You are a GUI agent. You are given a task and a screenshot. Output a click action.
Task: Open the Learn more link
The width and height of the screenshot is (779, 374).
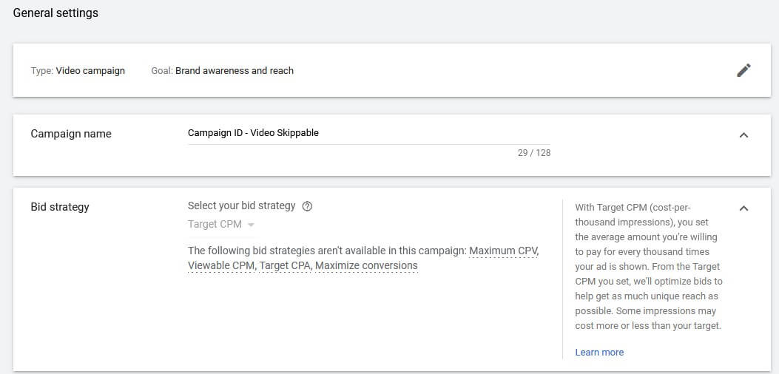[x=599, y=353]
